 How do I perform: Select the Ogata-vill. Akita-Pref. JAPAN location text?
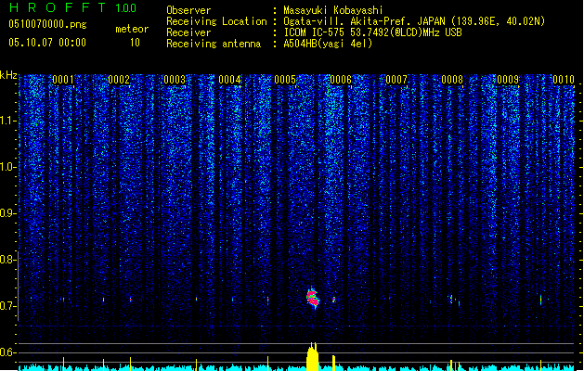pyautogui.click(x=414, y=21)
